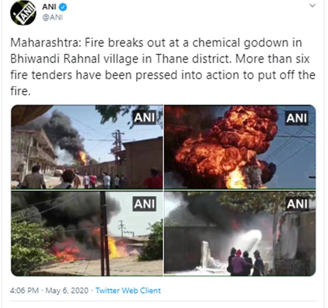Open the ANI display name
Viewport: 328px width, 308px height.
point(49,7)
